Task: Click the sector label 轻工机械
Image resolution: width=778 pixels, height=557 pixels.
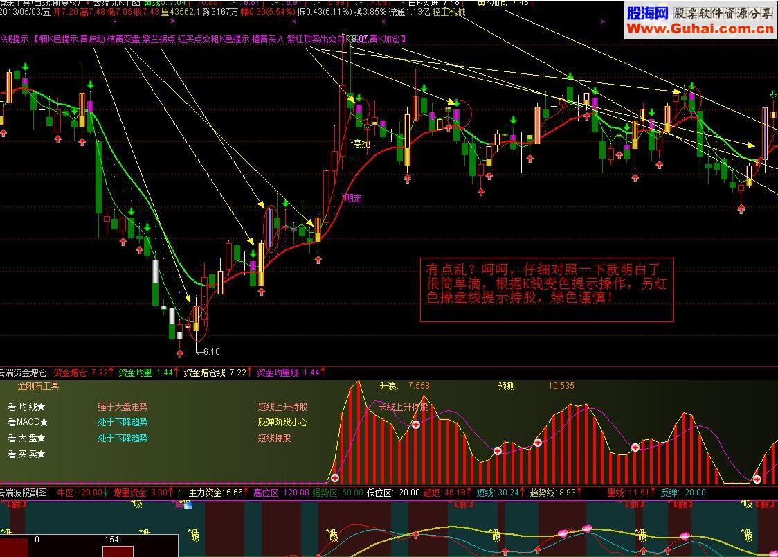Action: (x=449, y=11)
